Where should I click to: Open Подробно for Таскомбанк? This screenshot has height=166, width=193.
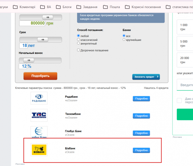141,116
